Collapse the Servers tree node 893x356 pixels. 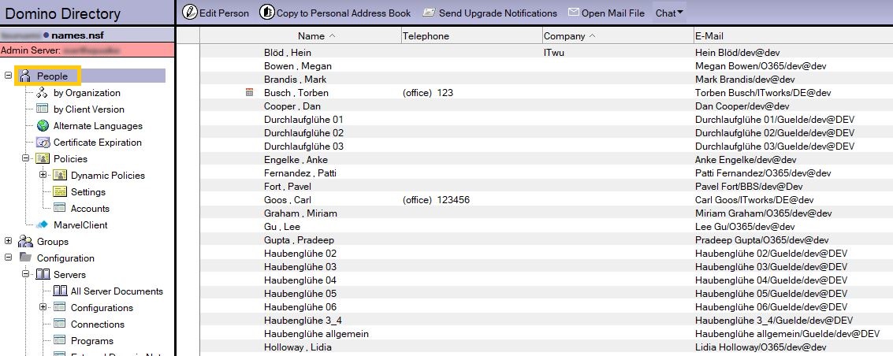click(x=26, y=274)
